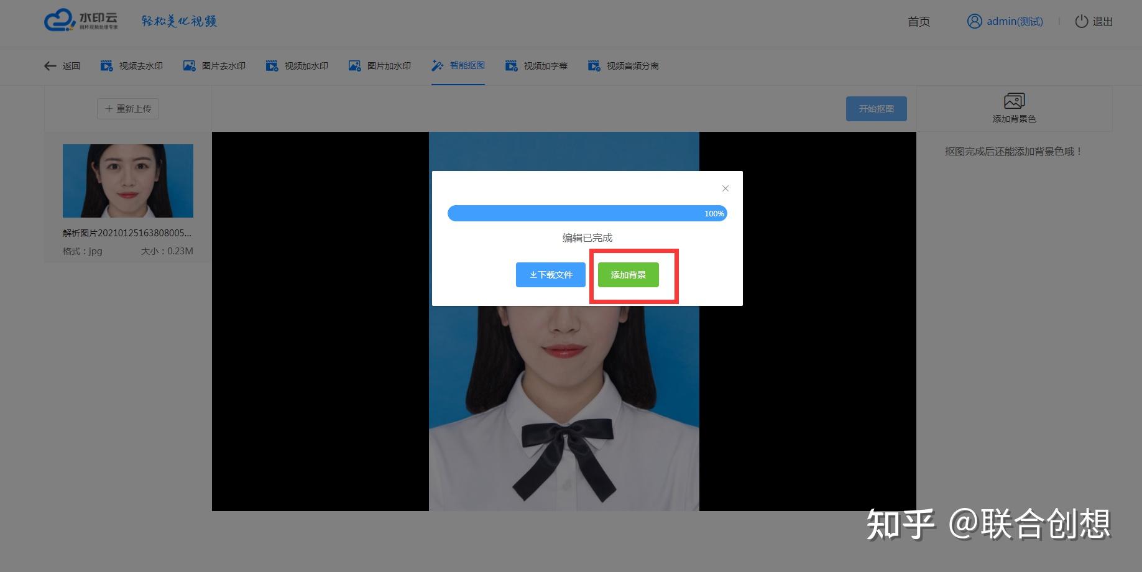Click the back arrow next to 返回
Viewport: 1142px width, 572px height.
click(x=50, y=66)
